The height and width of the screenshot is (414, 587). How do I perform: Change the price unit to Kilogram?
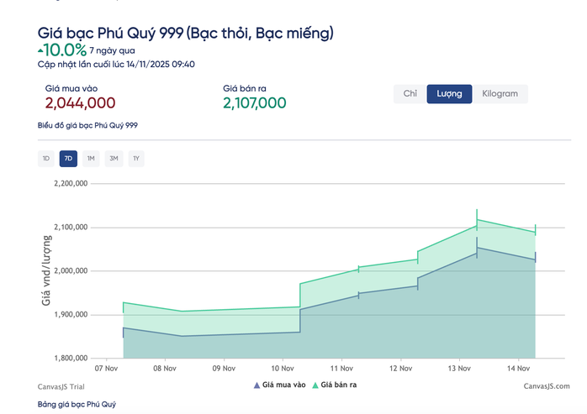(500, 94)
